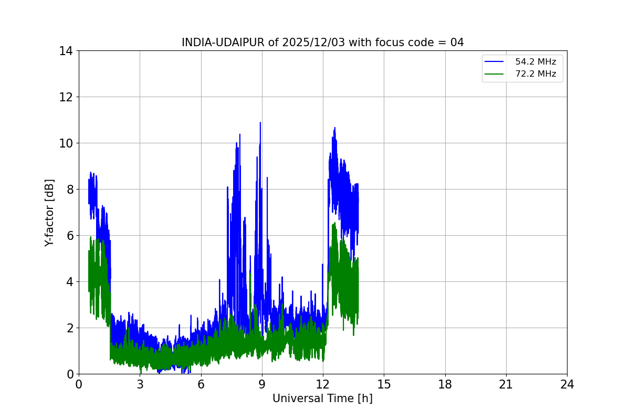Select the 72.2 MHz legend label
This screenshot has width=630, height=420.
click(x=535, y=74)
